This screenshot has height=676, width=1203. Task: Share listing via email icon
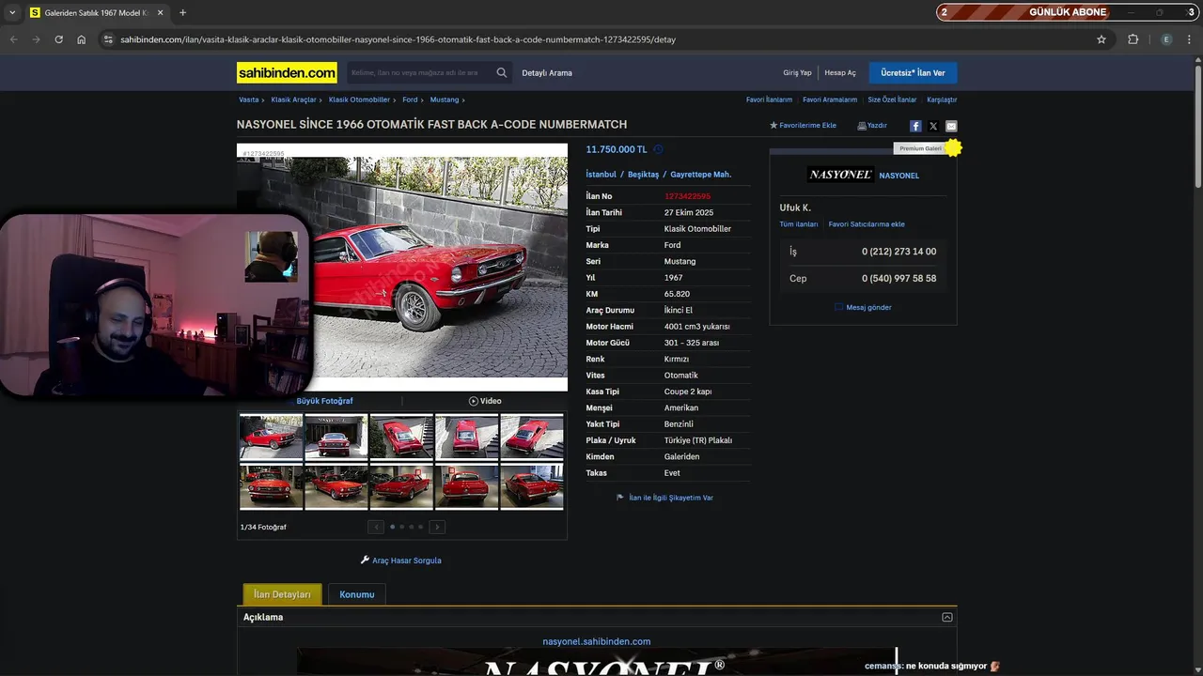click(951, 126)
